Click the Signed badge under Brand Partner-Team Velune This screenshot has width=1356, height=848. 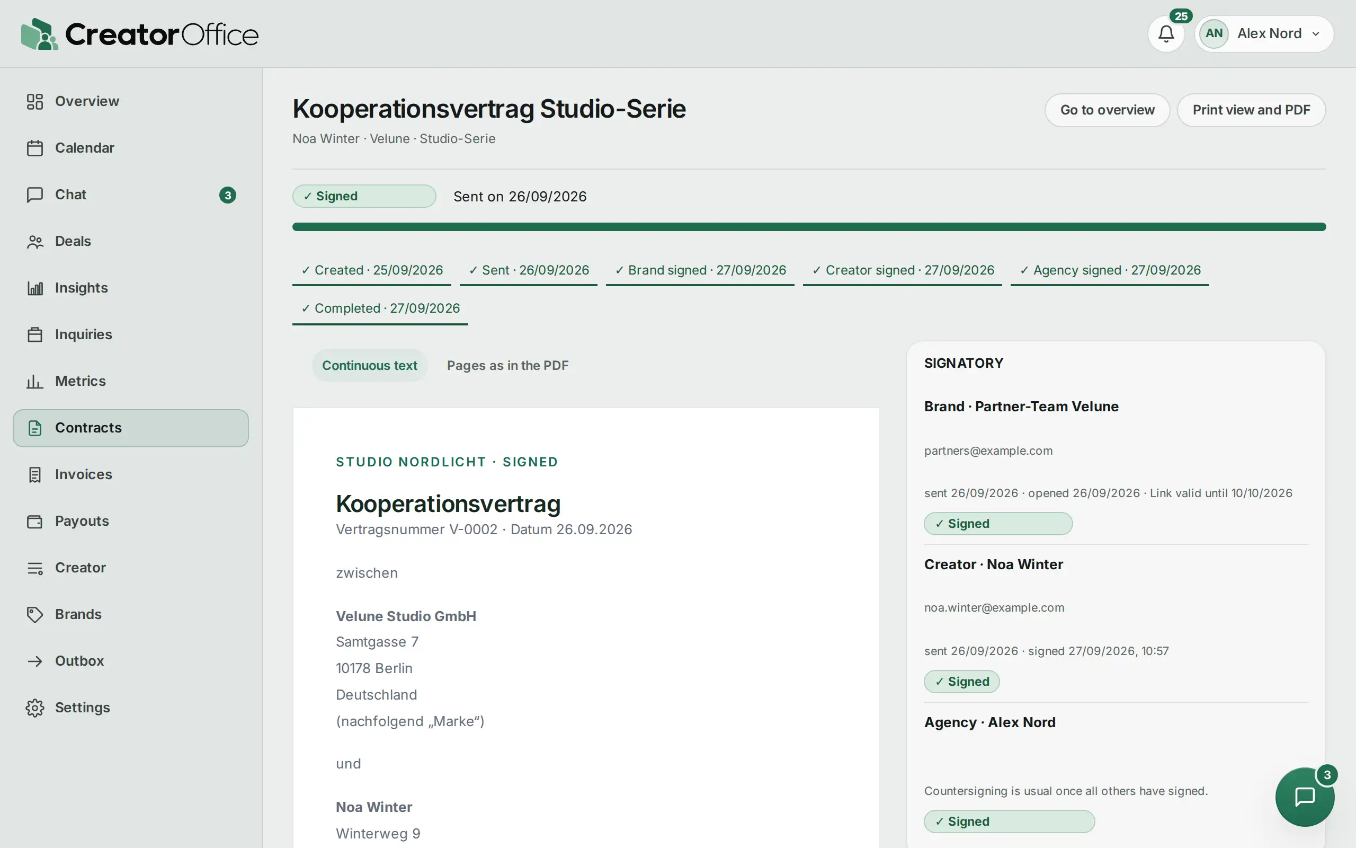[998, 524]
